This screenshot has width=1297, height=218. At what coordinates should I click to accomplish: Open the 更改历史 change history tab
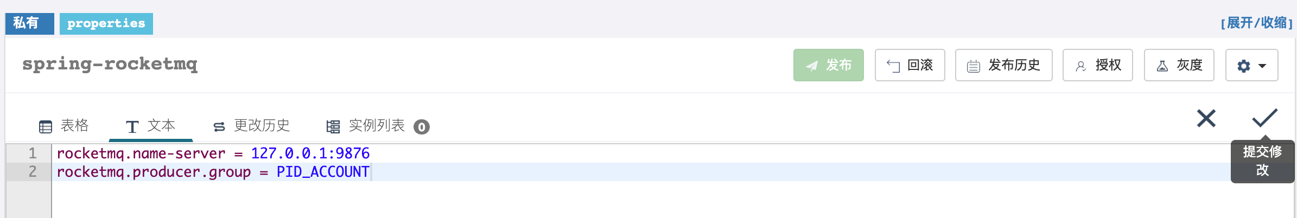[252, 126]
